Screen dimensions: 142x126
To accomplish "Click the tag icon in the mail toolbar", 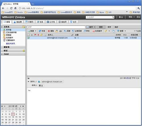I will pos(106,31).
